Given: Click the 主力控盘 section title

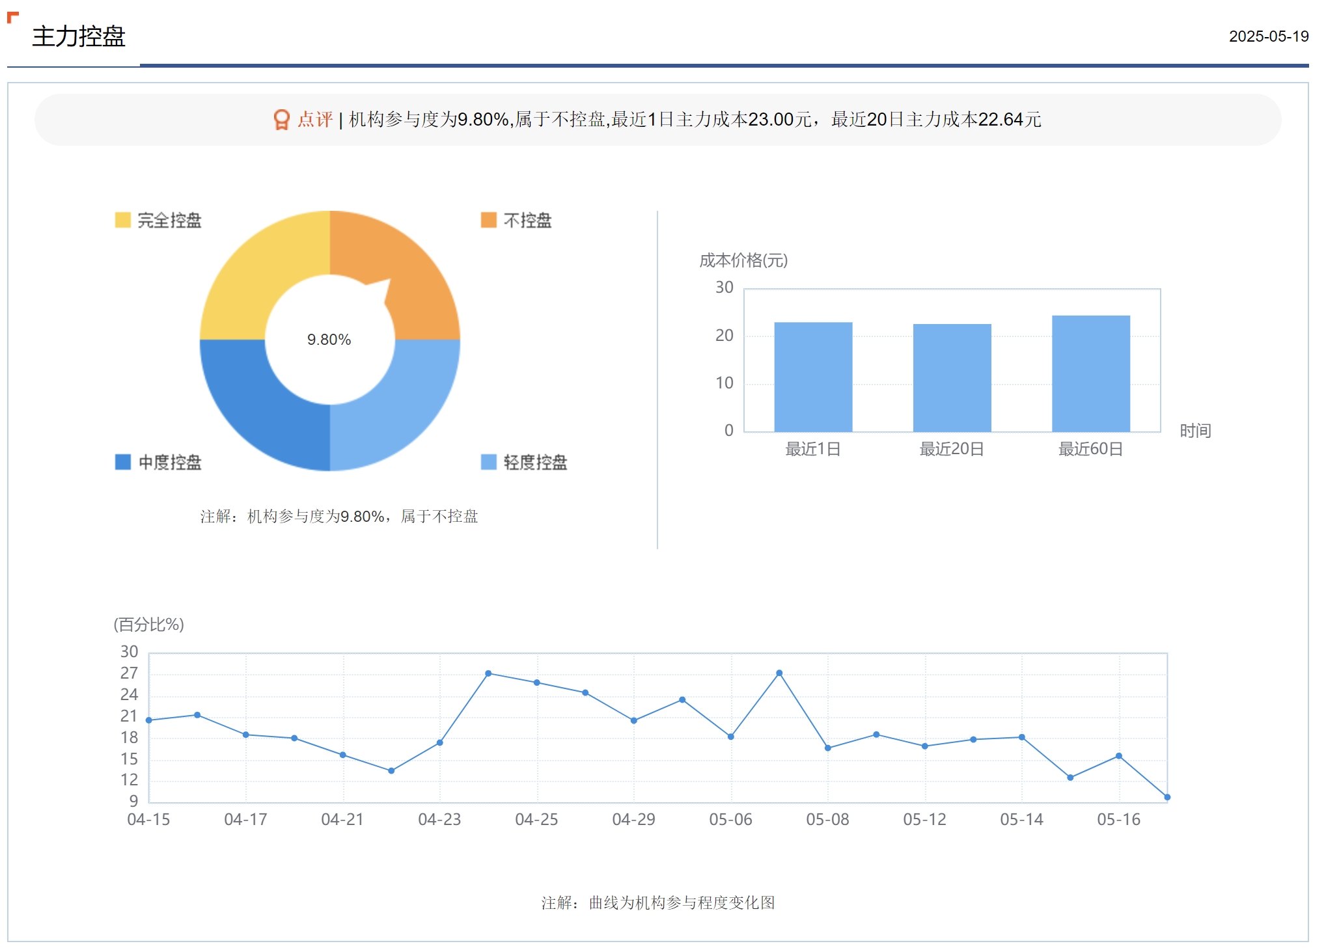Looking at the screenshot, I should click(79, 36).
